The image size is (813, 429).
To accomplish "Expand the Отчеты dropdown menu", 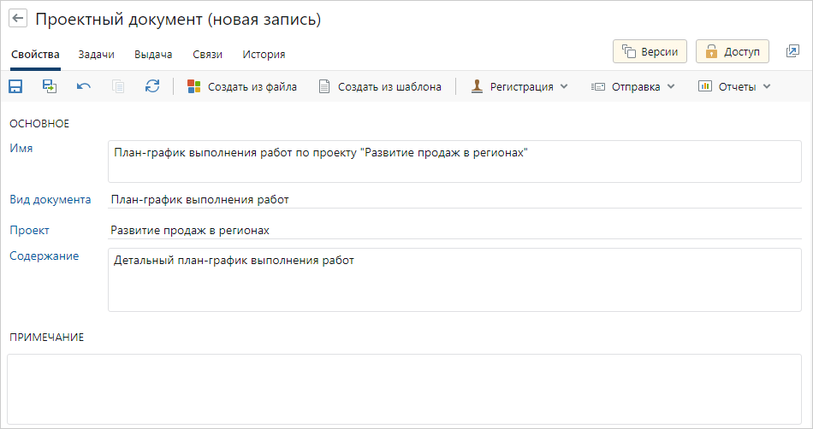I will pos(735,86).
